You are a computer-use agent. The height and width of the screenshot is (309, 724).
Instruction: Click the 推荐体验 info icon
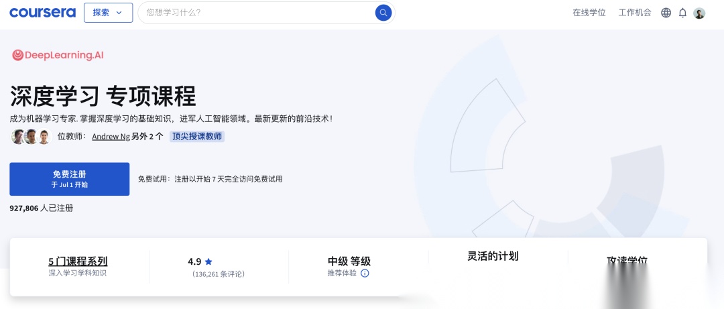coord(365,273)
